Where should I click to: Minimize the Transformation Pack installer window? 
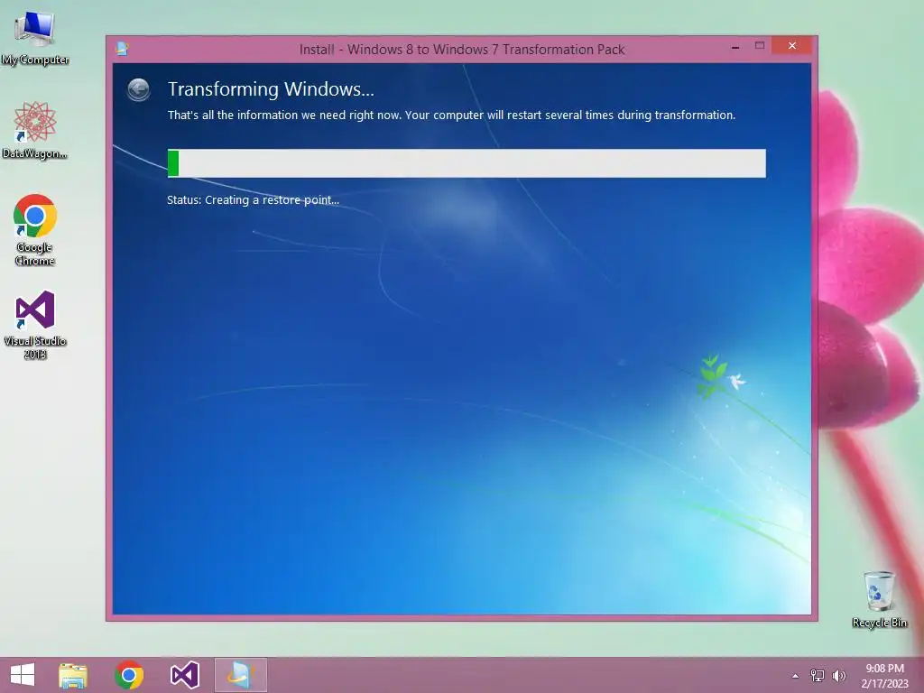point(735,47)
